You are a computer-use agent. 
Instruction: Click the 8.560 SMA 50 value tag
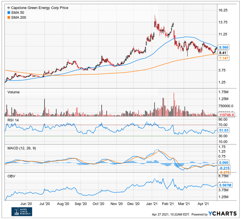[224, 47]
